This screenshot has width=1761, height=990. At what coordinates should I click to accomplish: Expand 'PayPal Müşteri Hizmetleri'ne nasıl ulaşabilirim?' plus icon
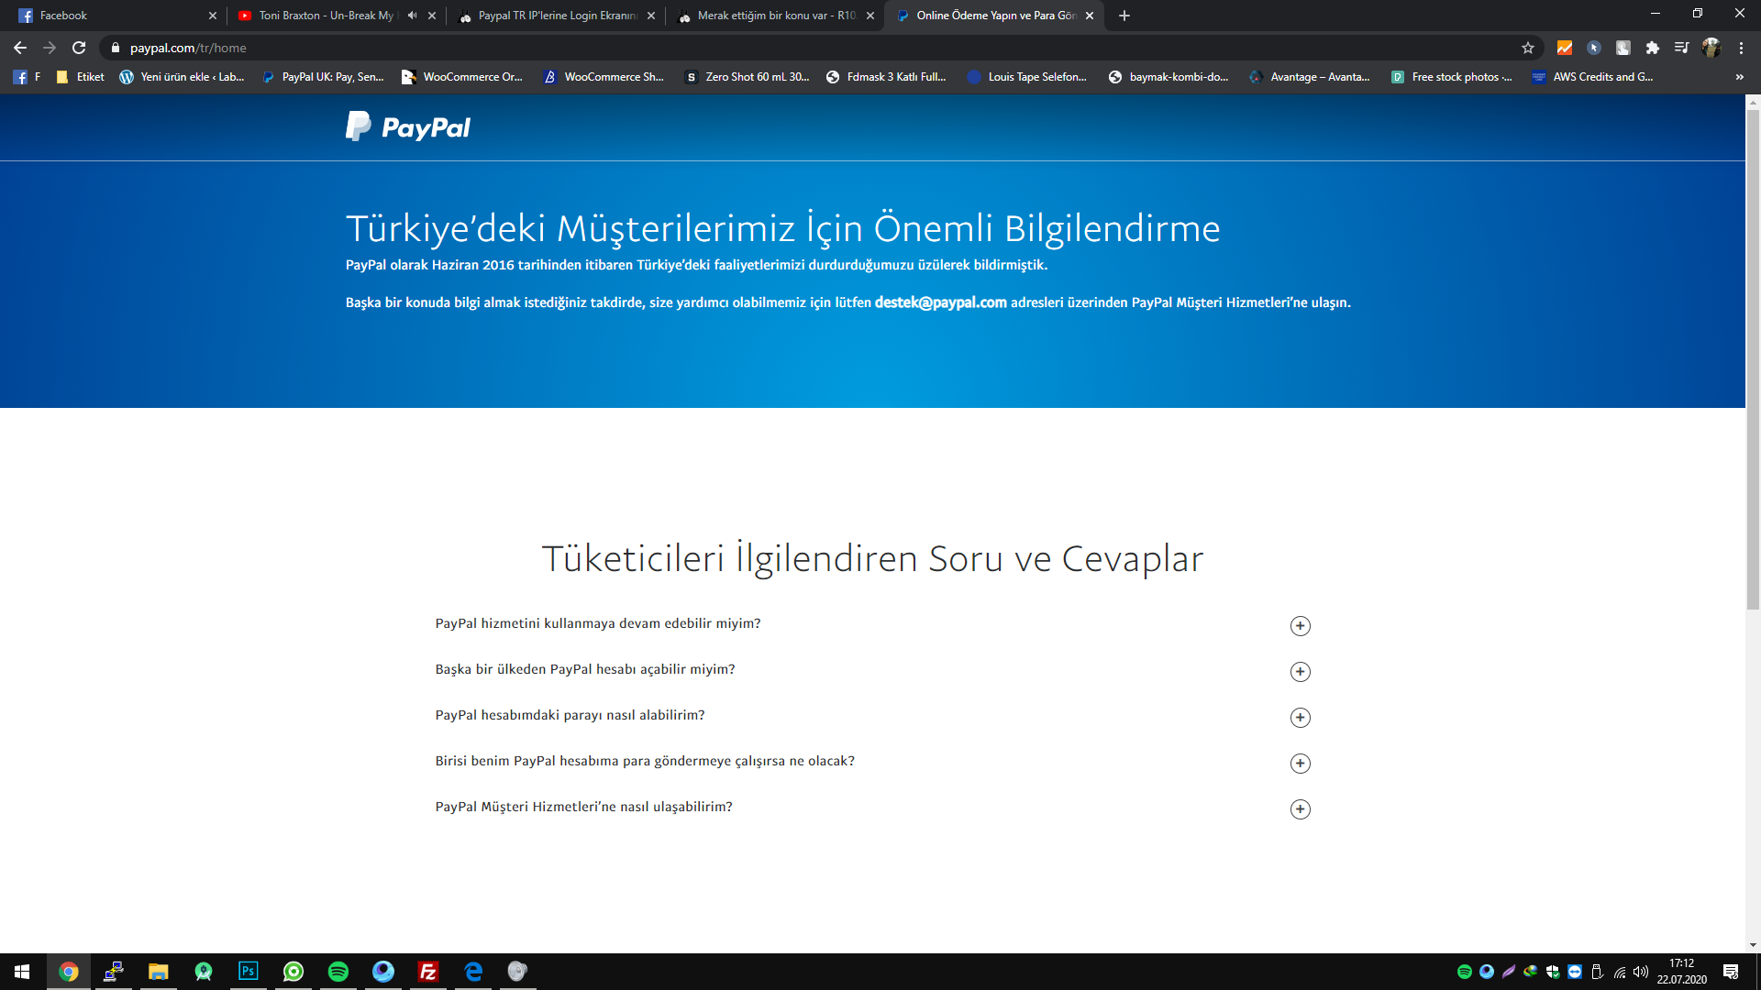point(1300,809)
